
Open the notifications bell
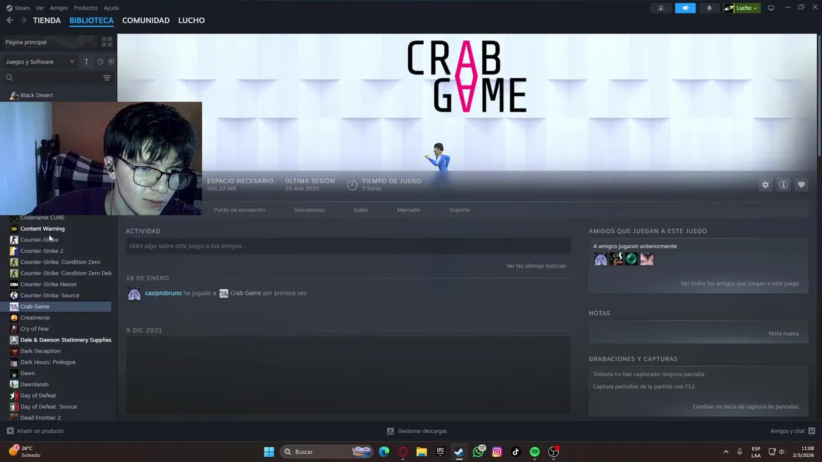[709, 8]
